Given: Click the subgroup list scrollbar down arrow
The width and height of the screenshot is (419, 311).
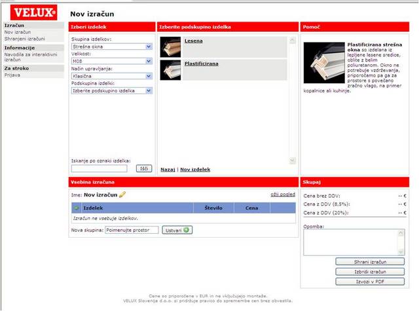Looking at the screenshot, I should 292,160.
